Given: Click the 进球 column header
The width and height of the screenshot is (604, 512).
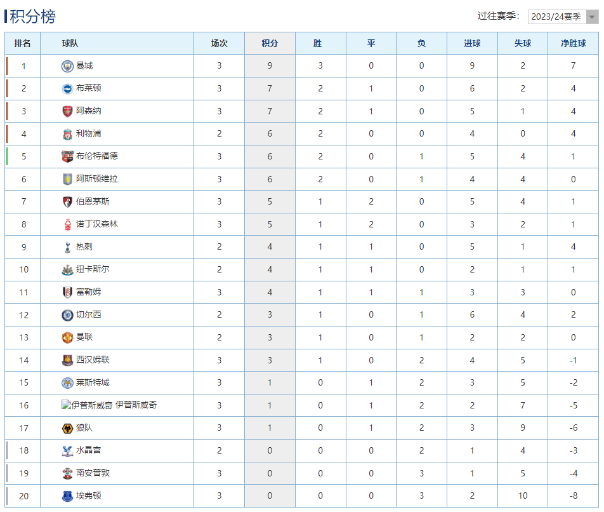Looking at the screenshot, I should pos(472,43).
